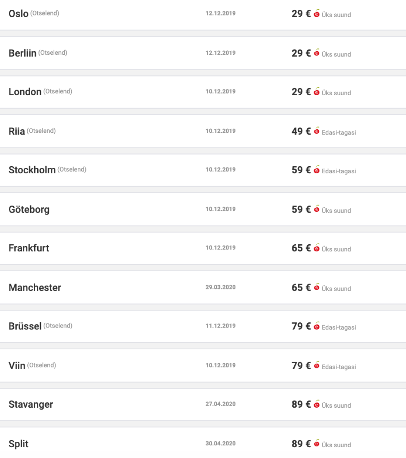This screenshot has width=406, height=458.
Task: Click the 29.03.2020 date for Manchester
Action: [220, 287]
